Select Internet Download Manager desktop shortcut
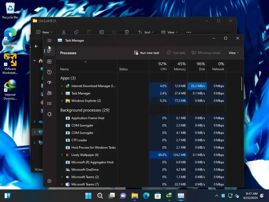 click(x=10, y=90)
